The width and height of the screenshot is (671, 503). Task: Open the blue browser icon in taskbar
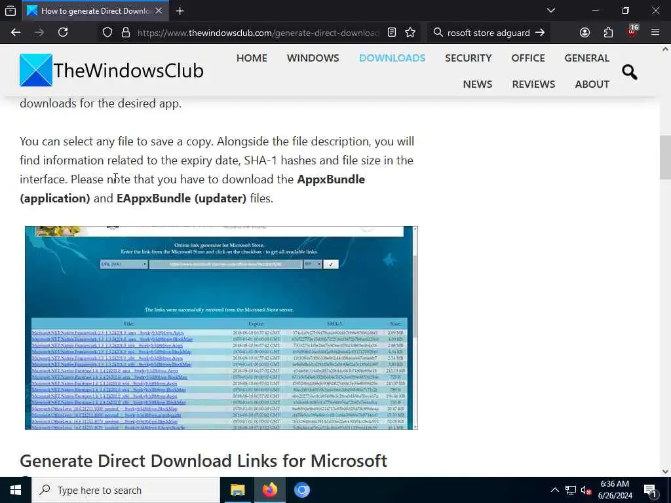pyautogui.click(x=301, y=490)
